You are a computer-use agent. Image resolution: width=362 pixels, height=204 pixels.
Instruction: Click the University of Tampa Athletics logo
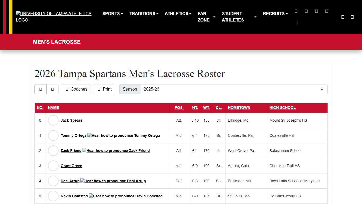pos(54,17)
